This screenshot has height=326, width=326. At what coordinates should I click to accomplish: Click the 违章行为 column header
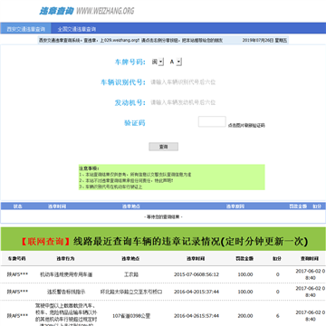(x=65, y=259)
